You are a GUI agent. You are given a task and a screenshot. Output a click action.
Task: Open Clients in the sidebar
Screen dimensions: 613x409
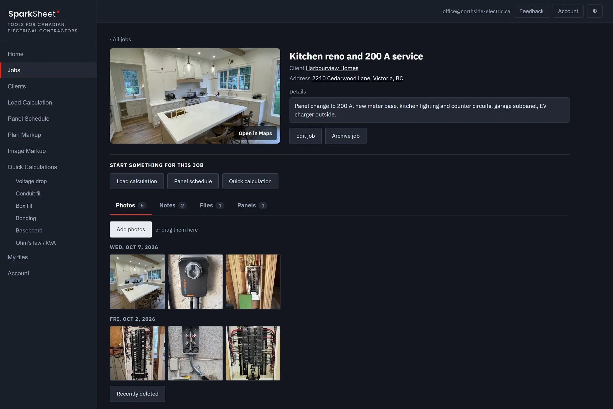pos(48,86)
